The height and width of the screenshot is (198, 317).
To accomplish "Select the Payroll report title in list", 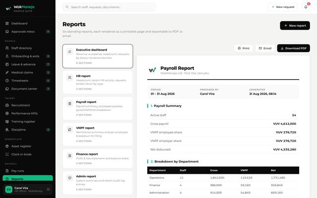I will coord(86,102).
